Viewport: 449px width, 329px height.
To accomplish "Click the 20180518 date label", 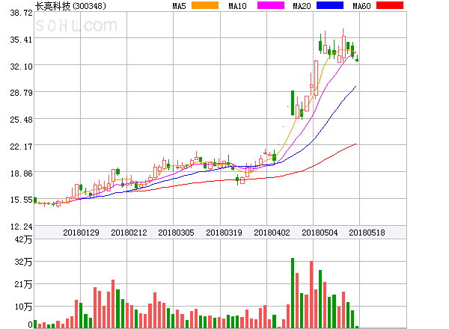I will point(367,233).
